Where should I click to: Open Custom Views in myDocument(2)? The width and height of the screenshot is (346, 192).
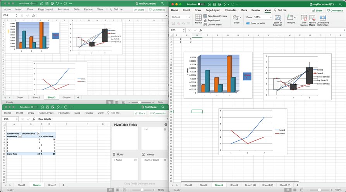click(x=214, y=24)
